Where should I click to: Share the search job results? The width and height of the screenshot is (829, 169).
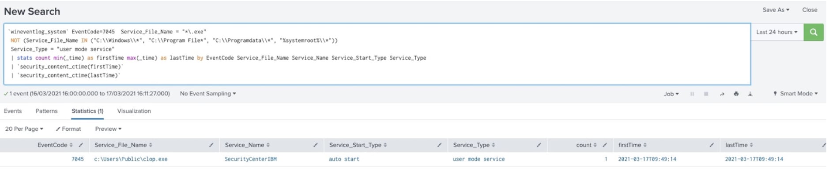point(722,94)
